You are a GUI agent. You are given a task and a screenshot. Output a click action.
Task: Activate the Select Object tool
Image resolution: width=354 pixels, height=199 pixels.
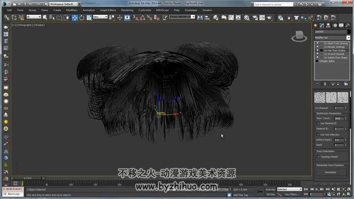[x=45, y=18]
